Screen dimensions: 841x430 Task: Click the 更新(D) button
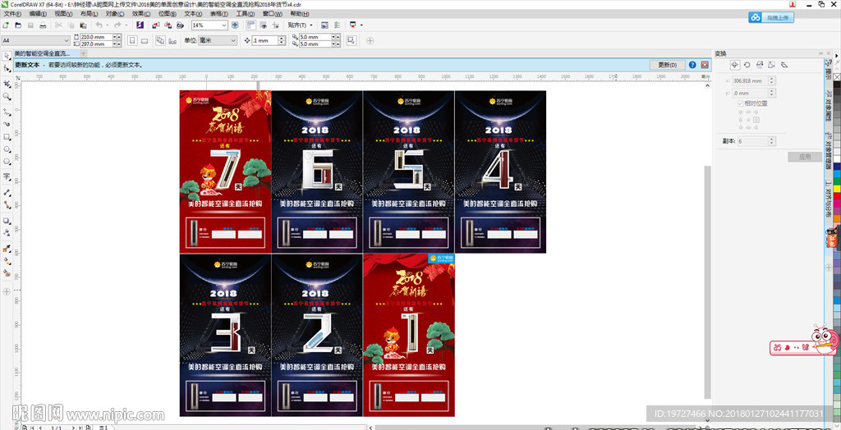click(x=667, y=65)
